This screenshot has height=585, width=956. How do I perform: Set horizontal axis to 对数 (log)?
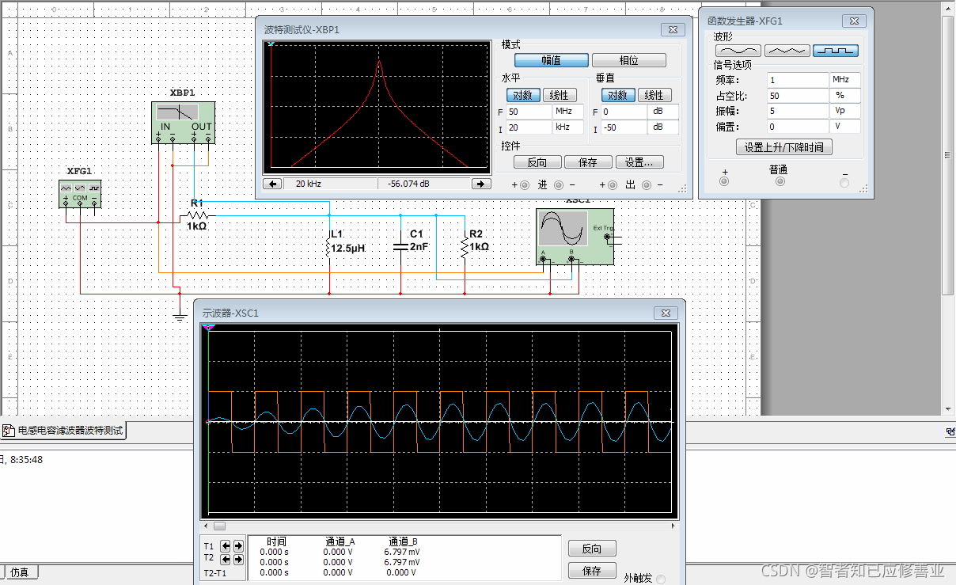(x=522, y=95)
